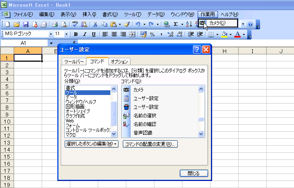This screenshot has height=188, width=294.
Task: Click category list scroll down arrow
Action: coord(113,134)
